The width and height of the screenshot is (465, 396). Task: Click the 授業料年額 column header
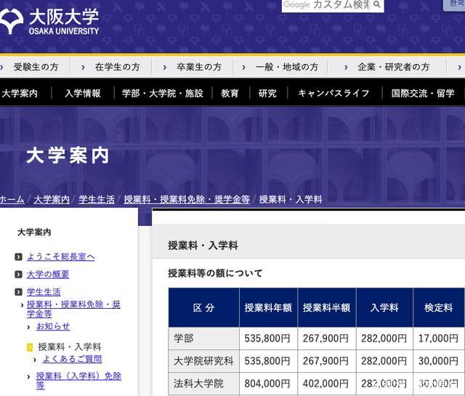click(268, 307)
